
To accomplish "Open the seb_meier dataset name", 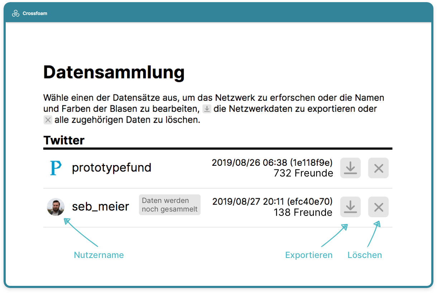I will (100, 207).
